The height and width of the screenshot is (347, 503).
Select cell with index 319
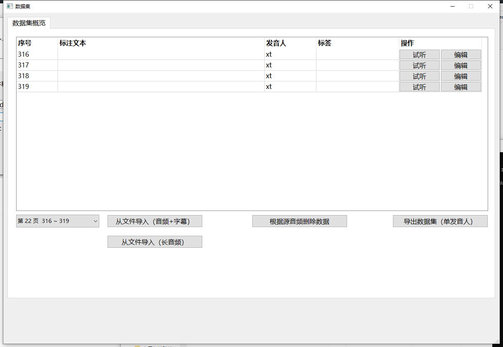[37, 86]
